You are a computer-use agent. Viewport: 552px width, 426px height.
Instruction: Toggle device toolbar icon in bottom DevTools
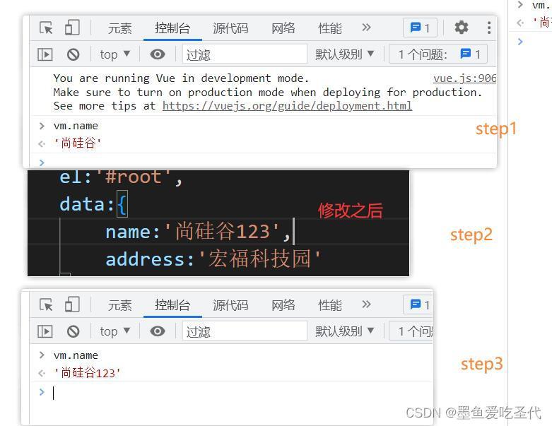[x=72, y=304]
